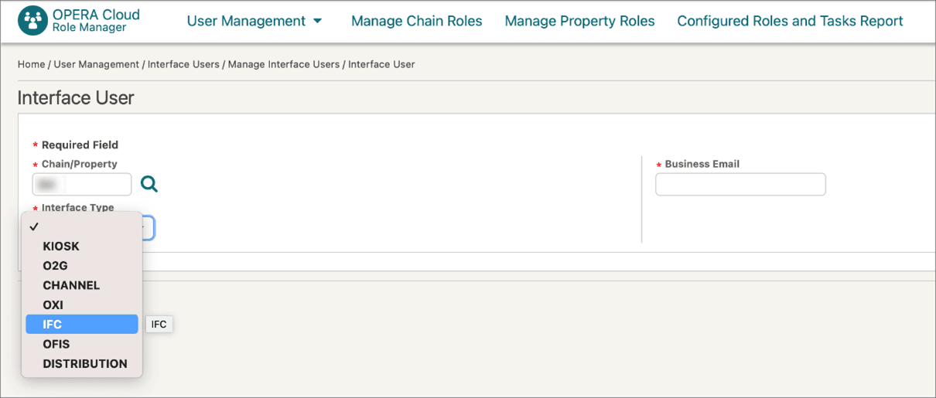Click the OPERA Cloud Role Manager logo icon
The height and width of the screenshot is (398, 936).
point(32,21)
